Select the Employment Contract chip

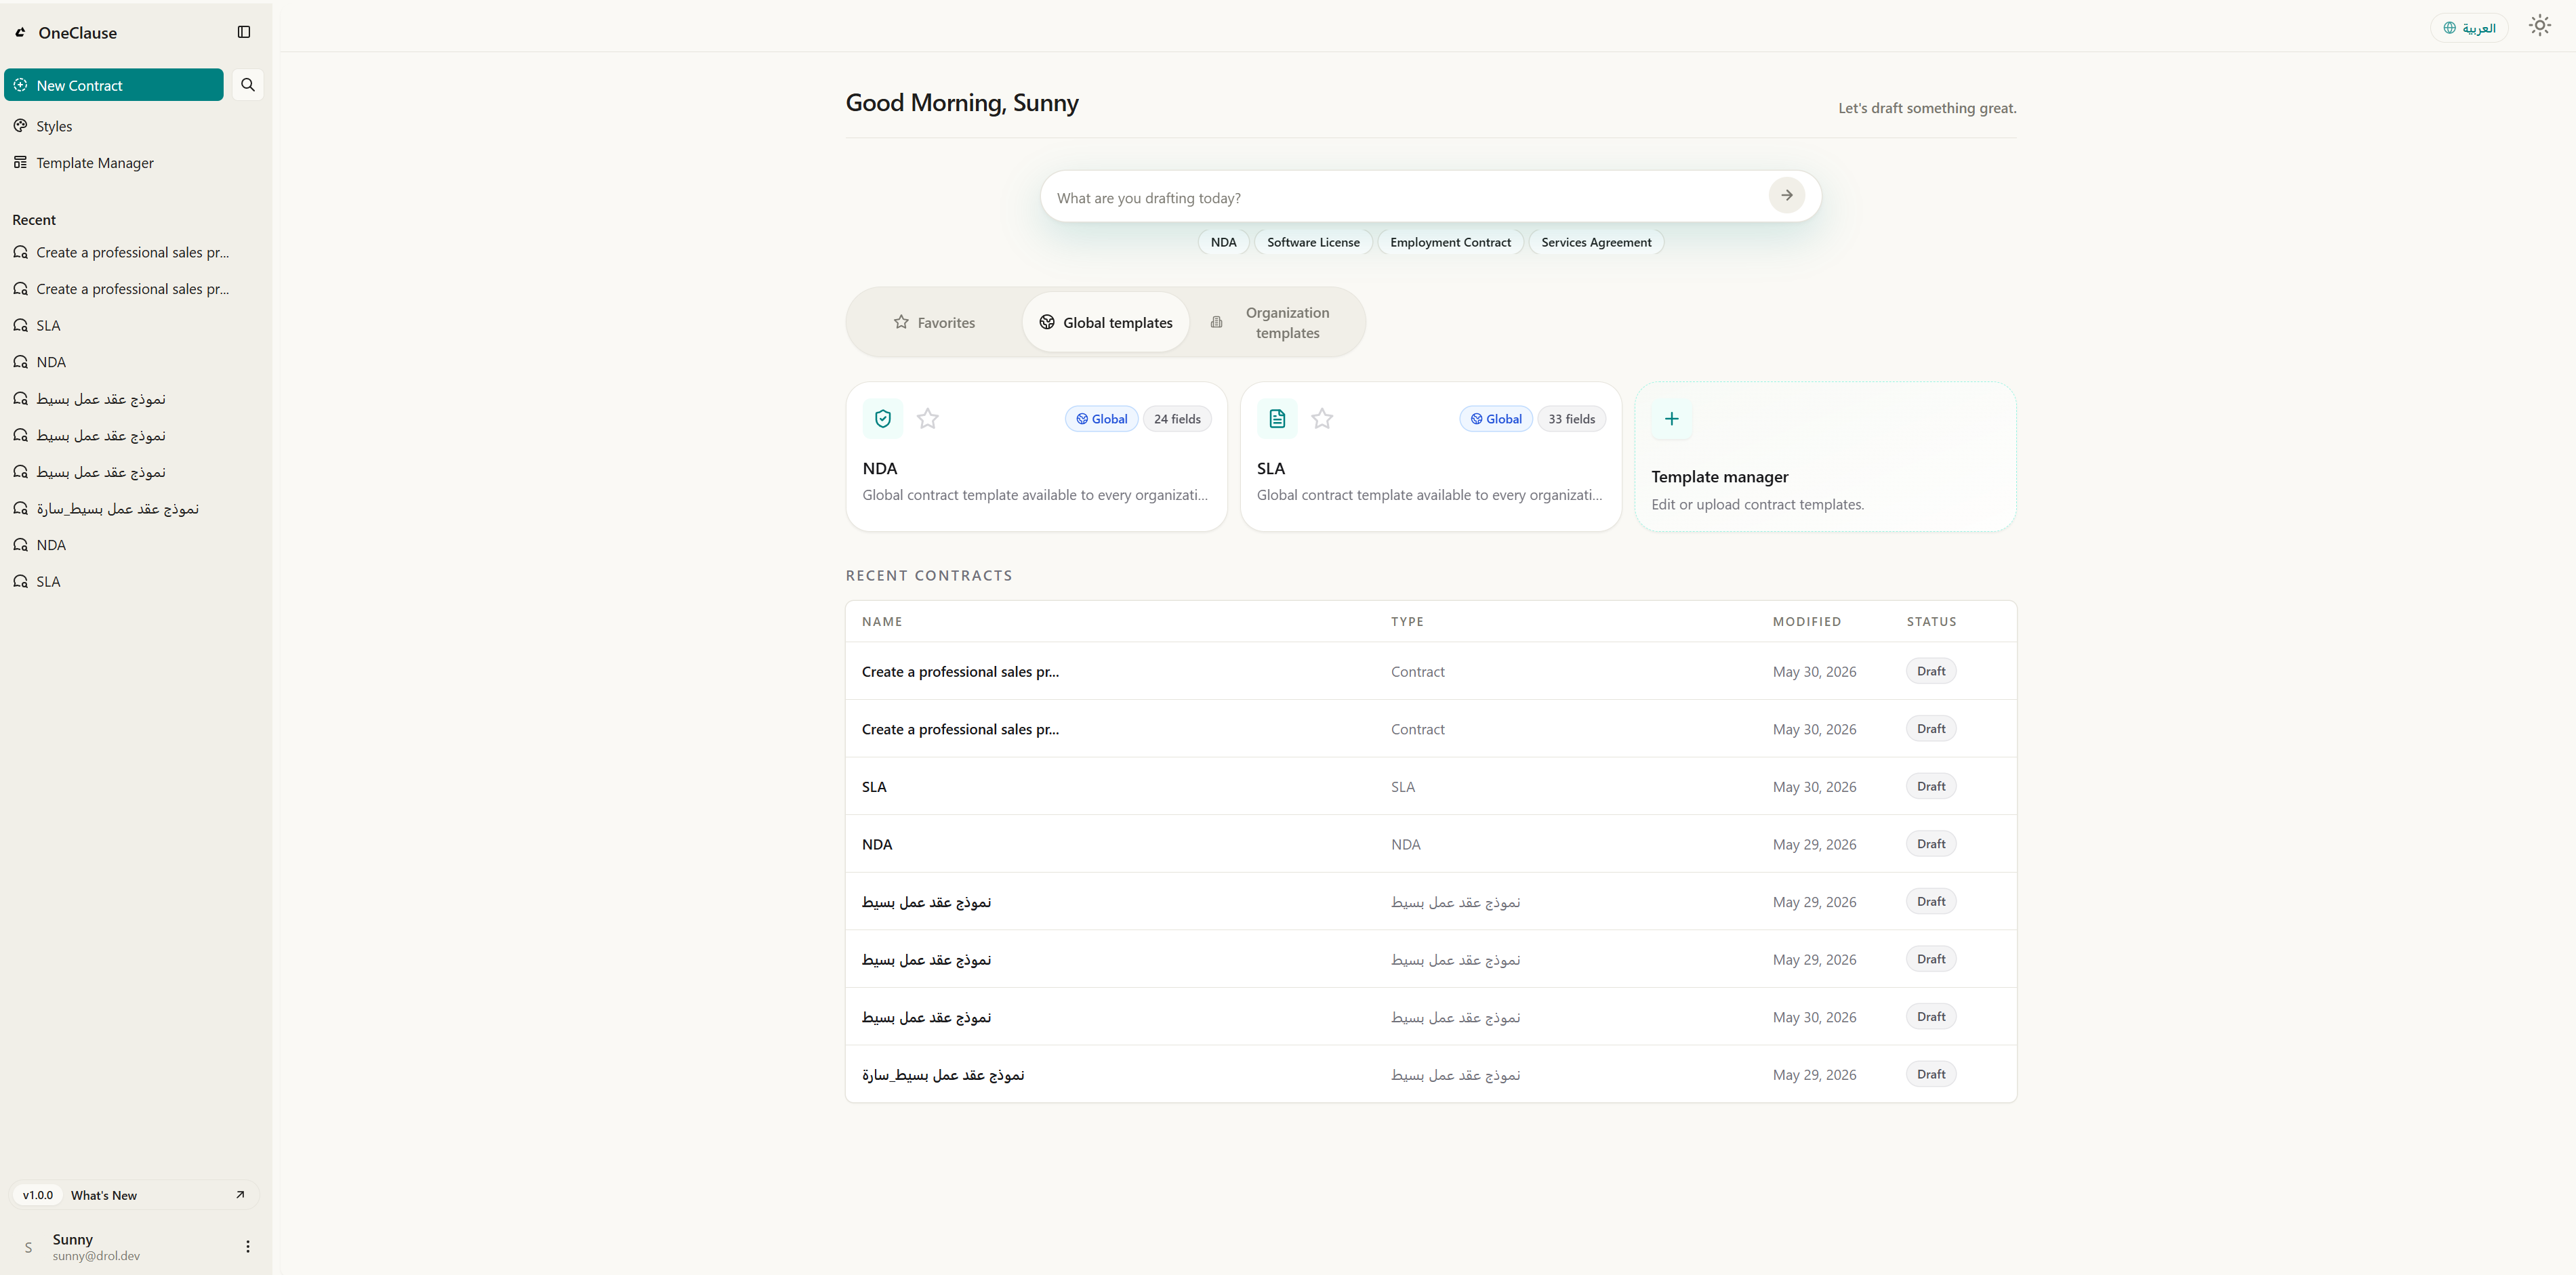(1450, 242)
